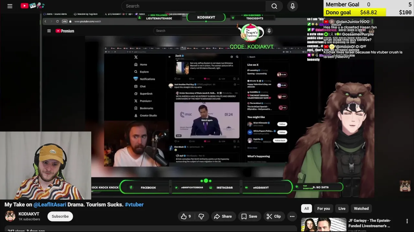Subscribe to the KODIAKVT channel
Screen dimensions: 414x232
[x=60, y=217]
